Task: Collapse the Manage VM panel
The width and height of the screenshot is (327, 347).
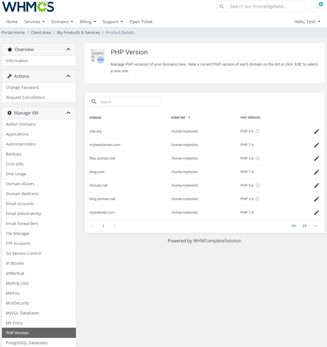Action: tap(68, 113)
